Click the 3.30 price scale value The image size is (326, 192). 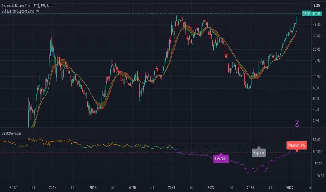[x=316, y=121]
